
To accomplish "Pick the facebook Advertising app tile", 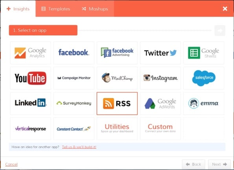I will tap(117, 53).
